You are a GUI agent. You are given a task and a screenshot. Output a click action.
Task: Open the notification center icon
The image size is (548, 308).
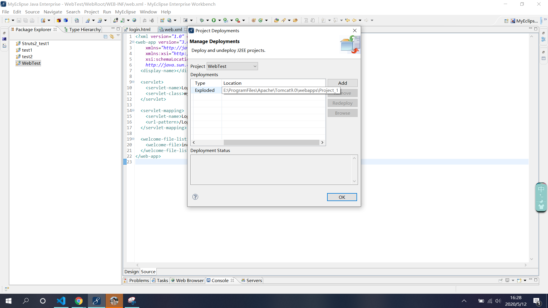(537, 301)
